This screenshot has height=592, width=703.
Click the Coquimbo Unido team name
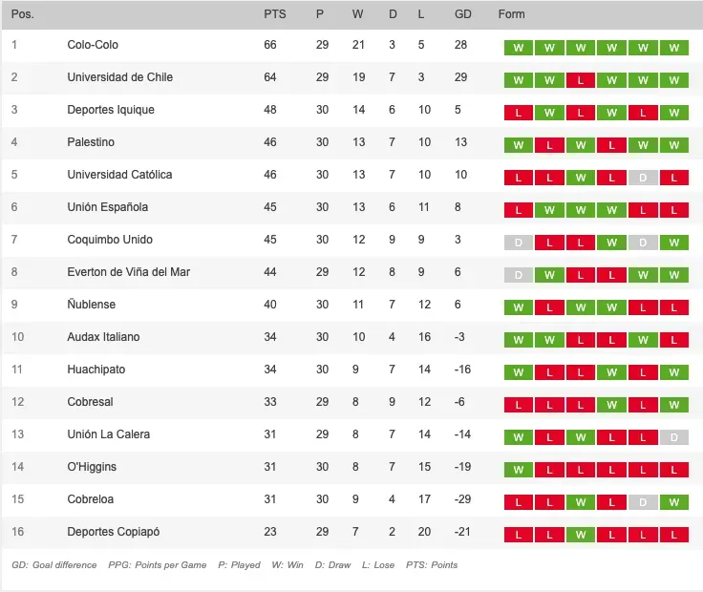(x=110, y=240)
